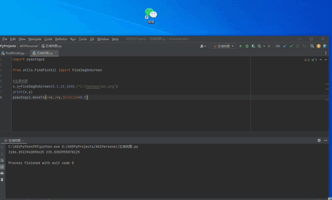Collapse the fold marker on line 3
The width and height of the screenshot is (332, 200).
(11, 70)
